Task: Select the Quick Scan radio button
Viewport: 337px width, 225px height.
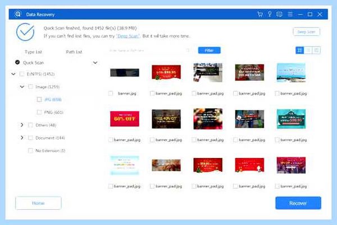Action: [17, 62]
